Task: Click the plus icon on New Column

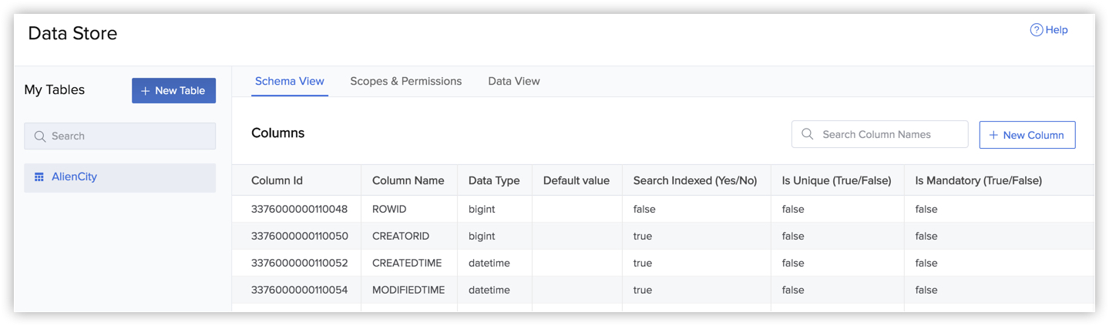Action: click(993, 135)
